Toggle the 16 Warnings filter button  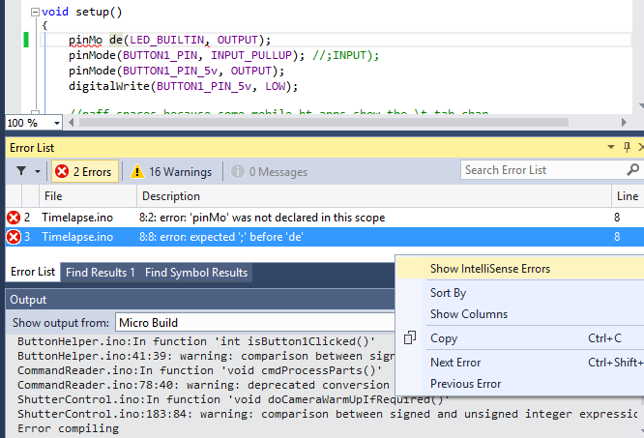[171, 171]
